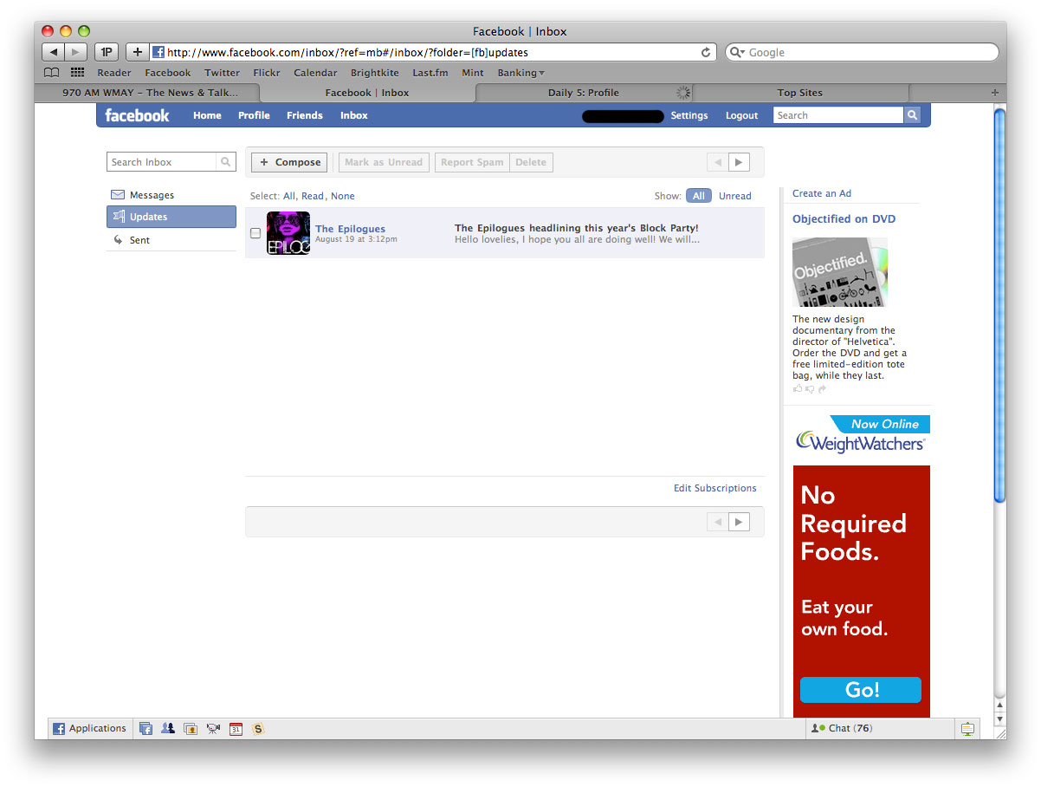Click the bottom pager's next arrow

coord(739,522)
